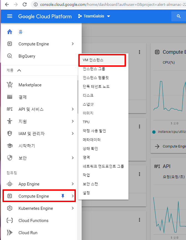Click the App Engine icon
The width and height of the screenshot is (186, 240).
tap(10, 184)
